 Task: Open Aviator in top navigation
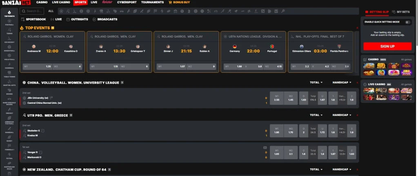(107, 2)
